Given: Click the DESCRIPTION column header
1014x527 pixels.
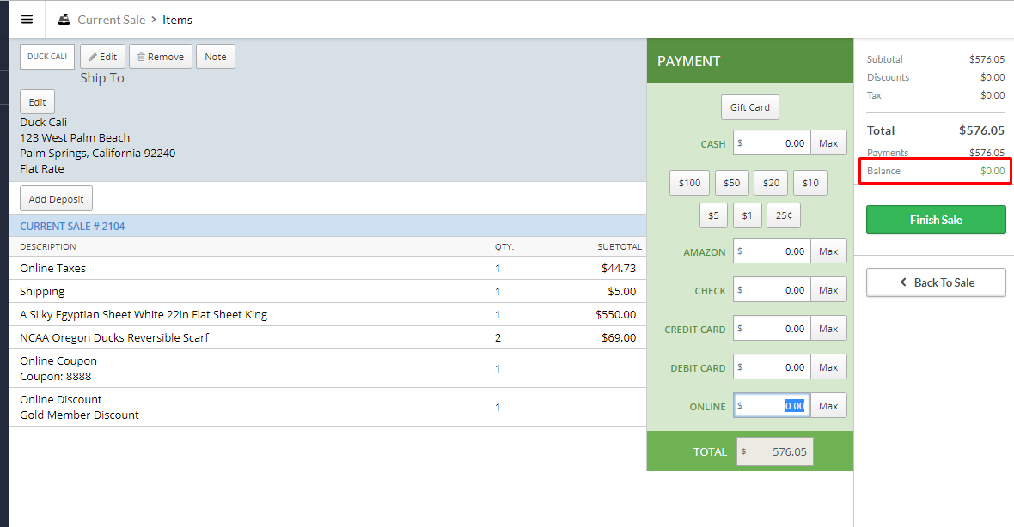Looking at the screenshot, I should click(48, 246).
